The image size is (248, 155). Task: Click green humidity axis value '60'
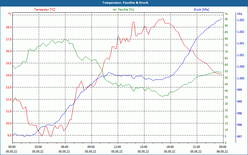[x=226, y=65]
